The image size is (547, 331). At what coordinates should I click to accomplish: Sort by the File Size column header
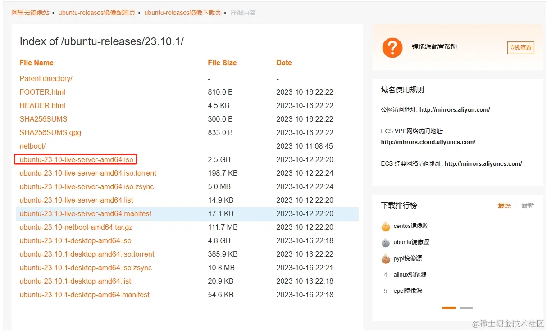point(222,63)
